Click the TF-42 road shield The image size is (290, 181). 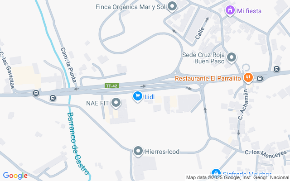point(111,86)
